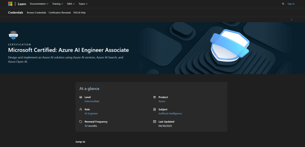This screenshot has height=147, width=305.
Task: Click the Last Updated calendar icon
Action: pos(155,121)
